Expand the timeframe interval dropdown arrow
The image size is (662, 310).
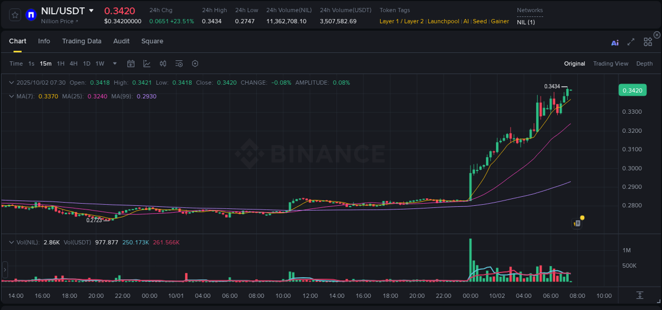tap(114, 63)
